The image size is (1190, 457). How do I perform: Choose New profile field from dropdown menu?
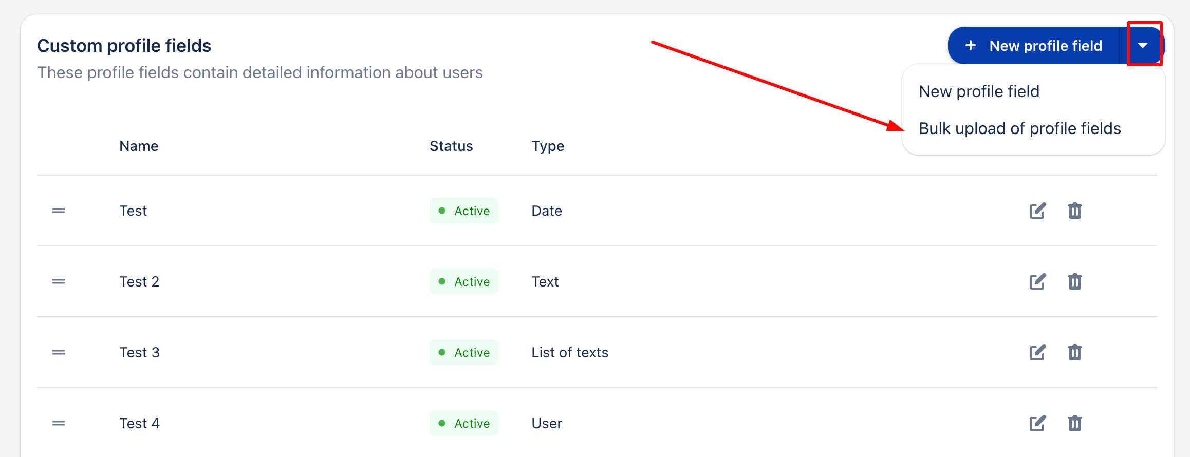coord(979,91)
